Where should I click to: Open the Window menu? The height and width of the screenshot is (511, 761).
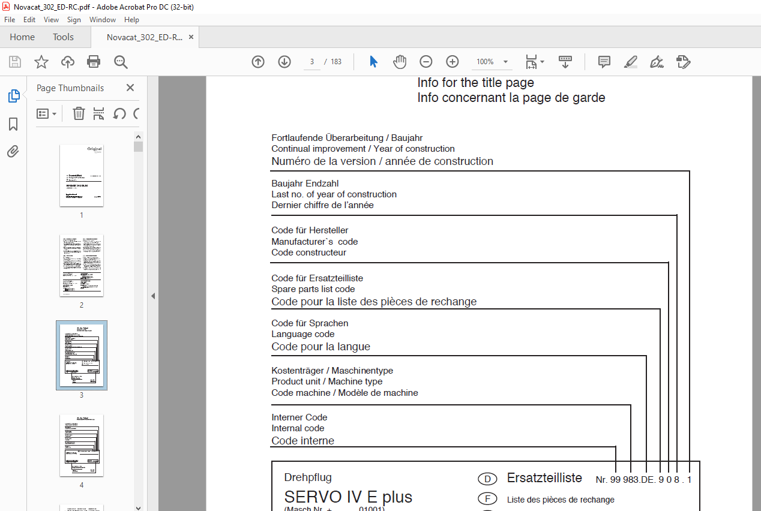[x=103, y=20]
